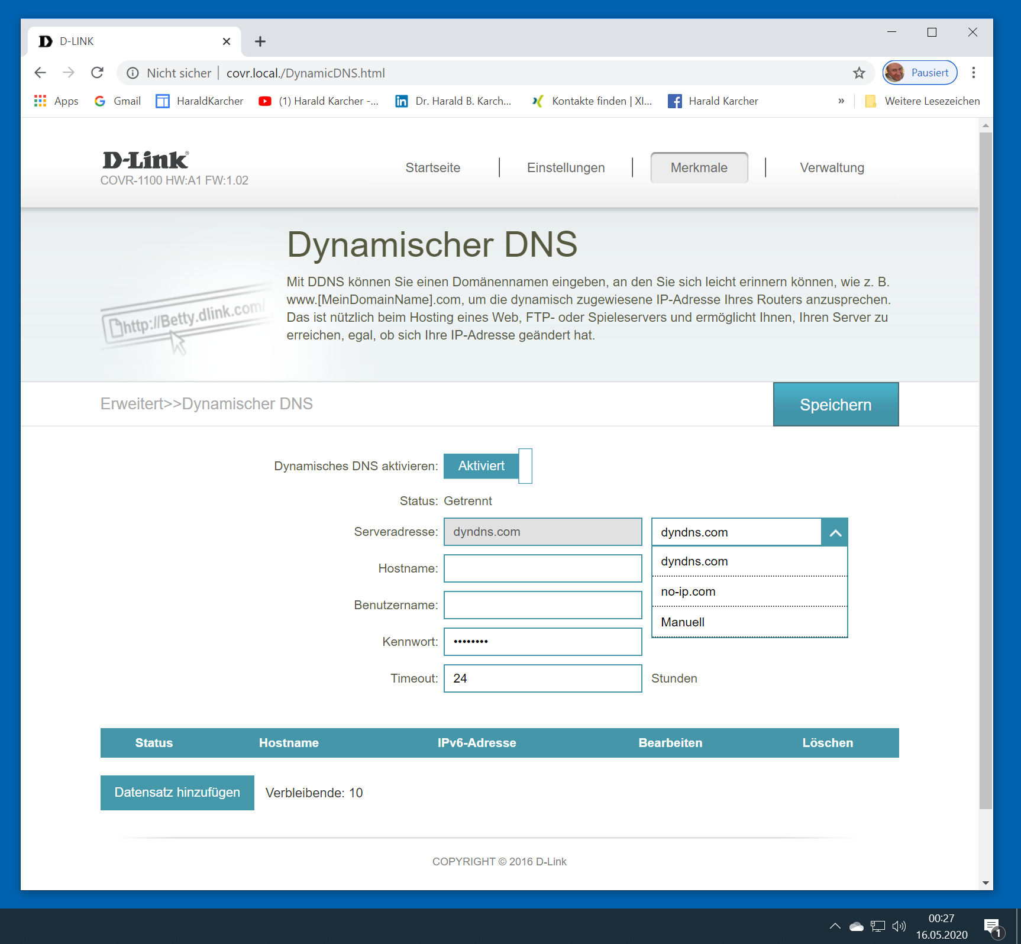Click the site info icon in address bar
1021x944 pixels.
coord(133,73)
